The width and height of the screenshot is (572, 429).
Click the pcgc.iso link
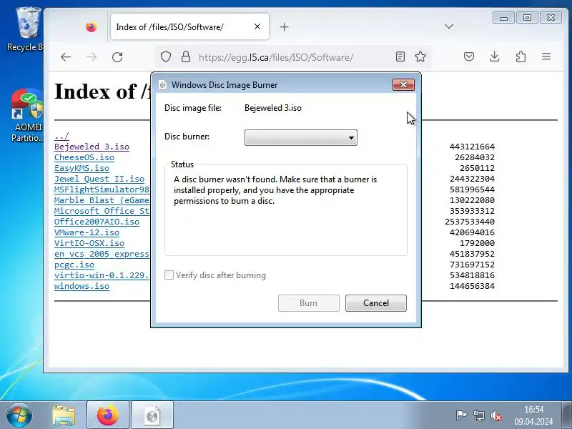(x=74, y=265)
